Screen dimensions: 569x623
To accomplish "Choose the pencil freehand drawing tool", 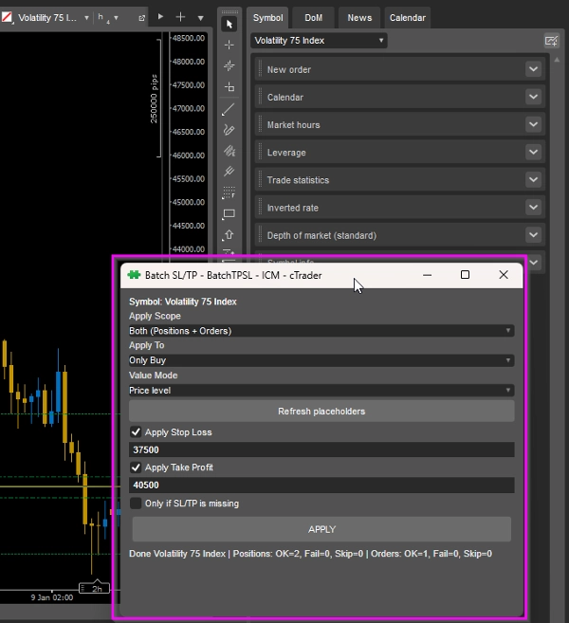I will (229, 129).
